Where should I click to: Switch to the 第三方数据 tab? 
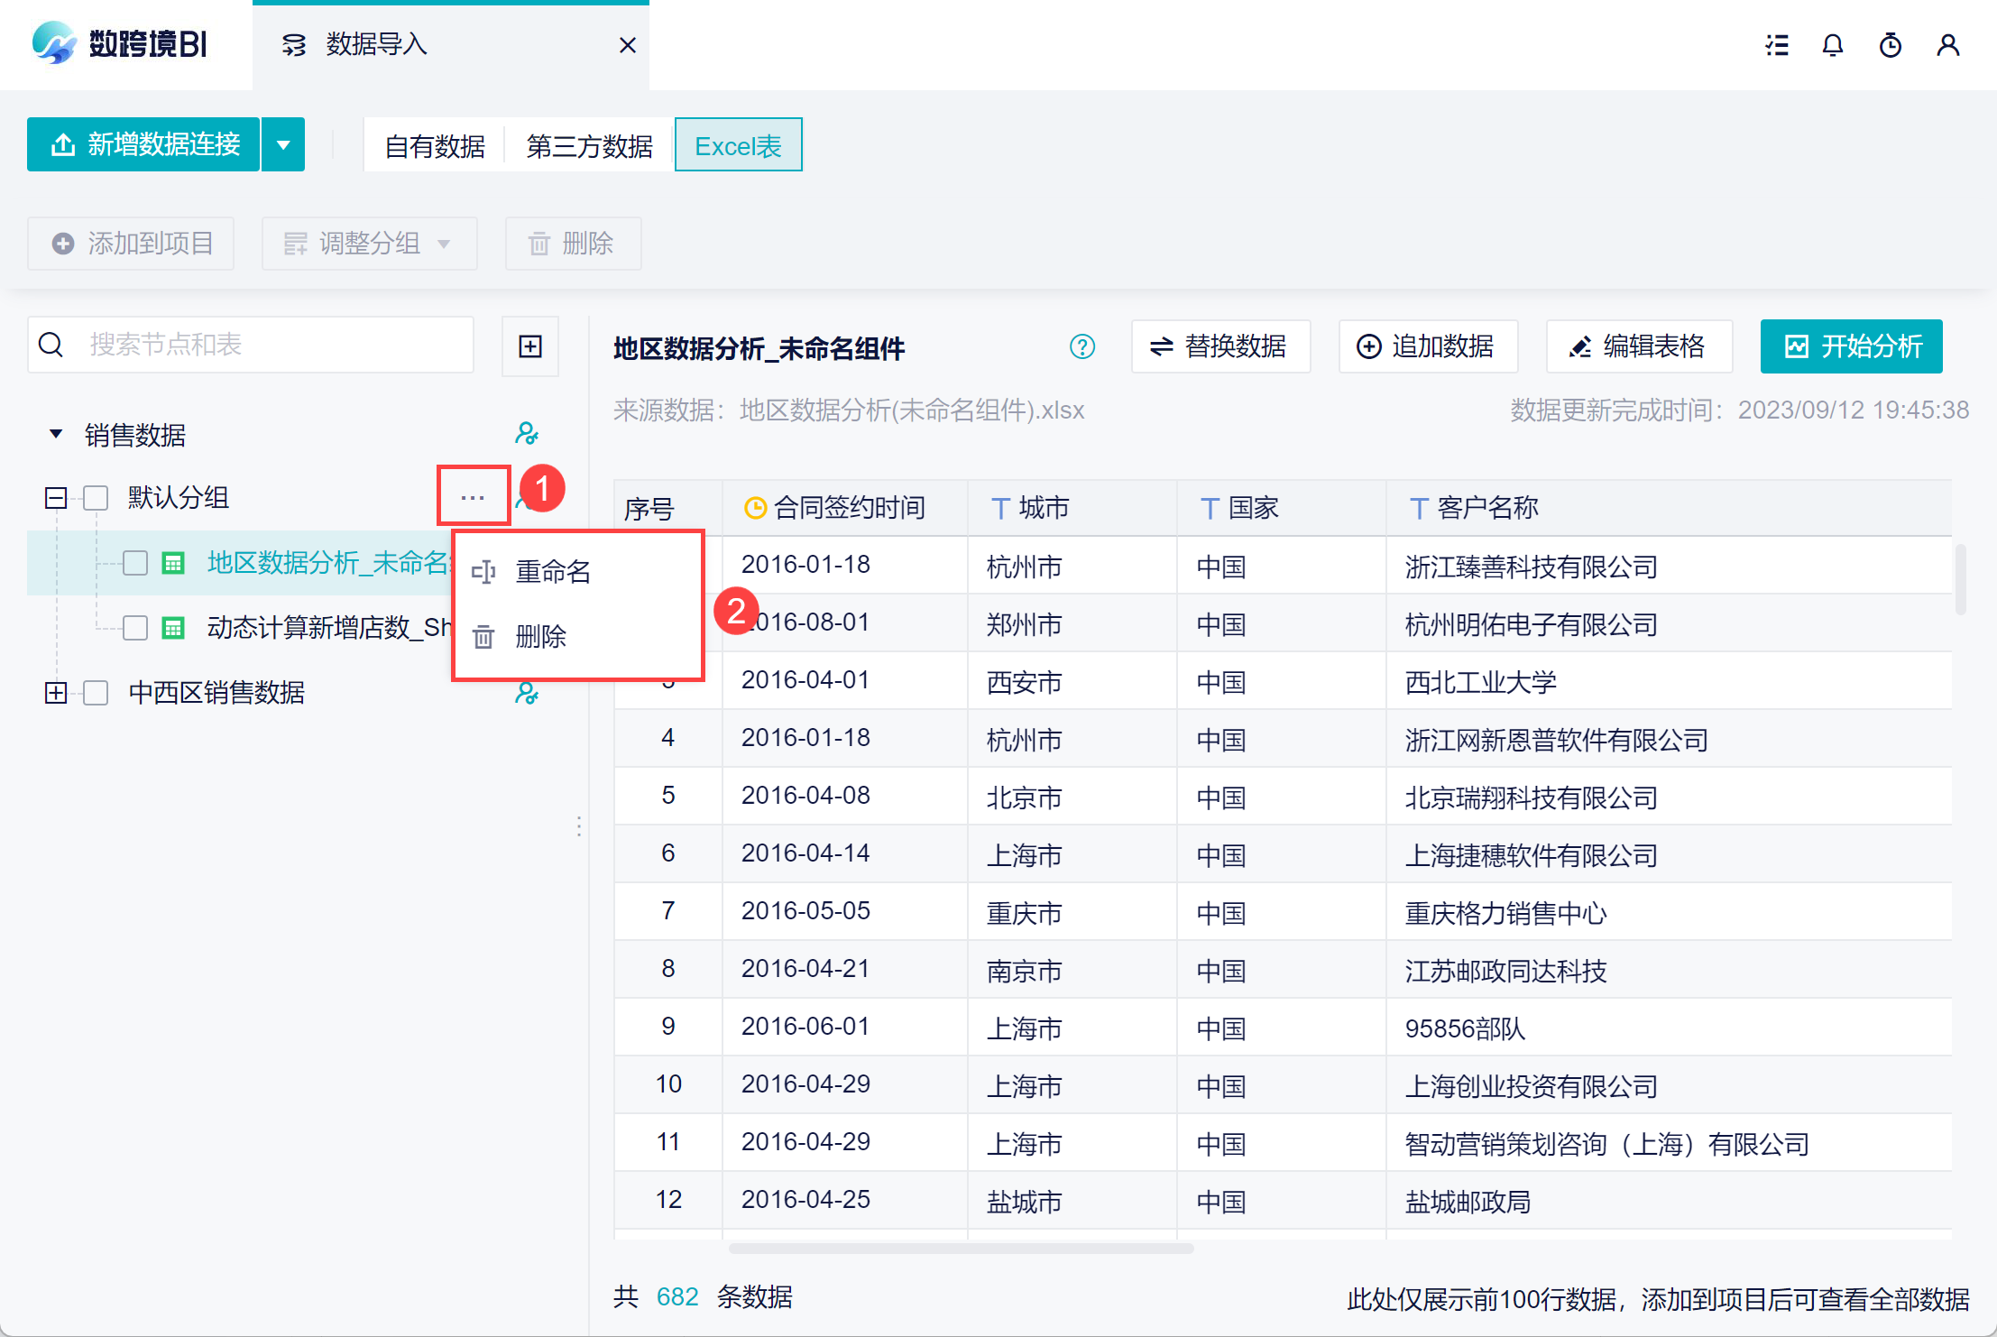coord(589,145)
